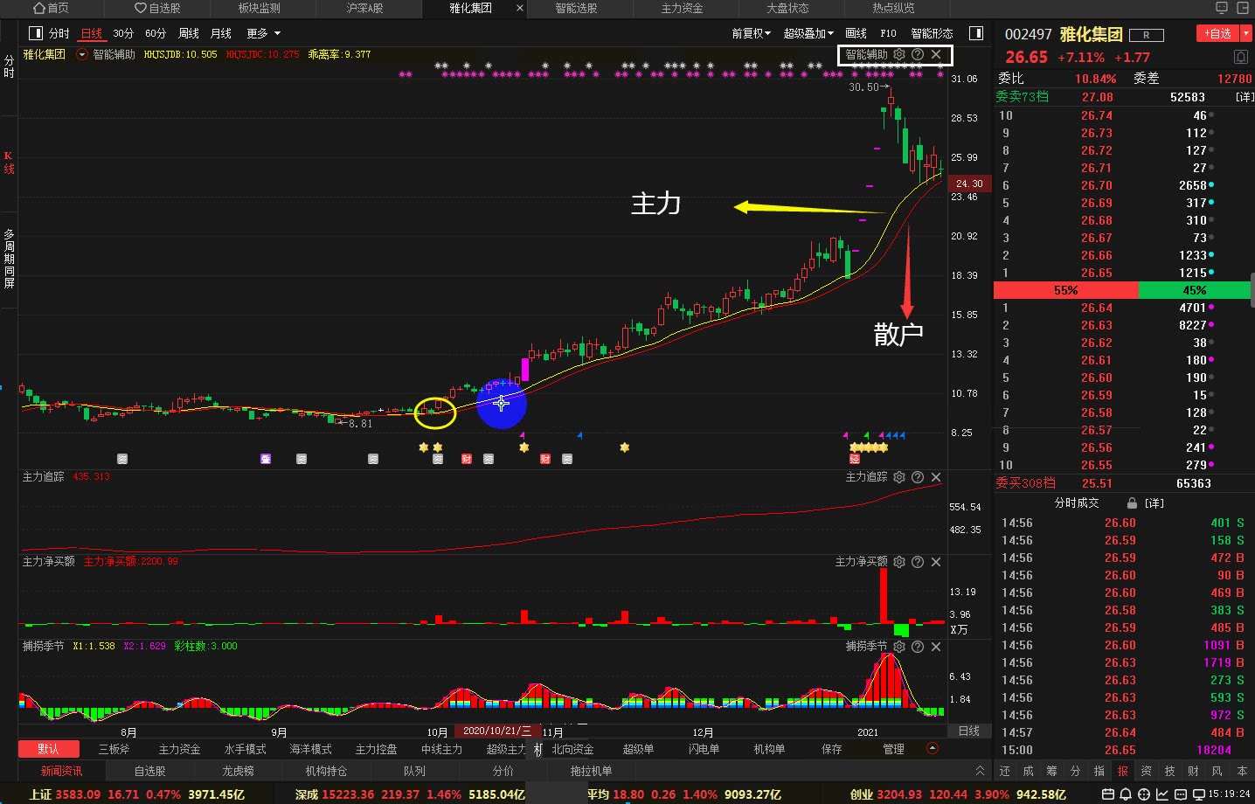The image size is (1255, 804).
Task: Select 周线 chart period
Action: coord(189,33)
